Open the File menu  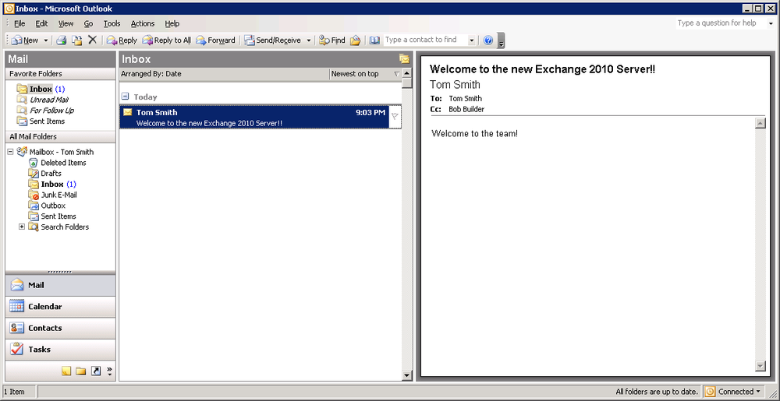click(x=19, y=23)
